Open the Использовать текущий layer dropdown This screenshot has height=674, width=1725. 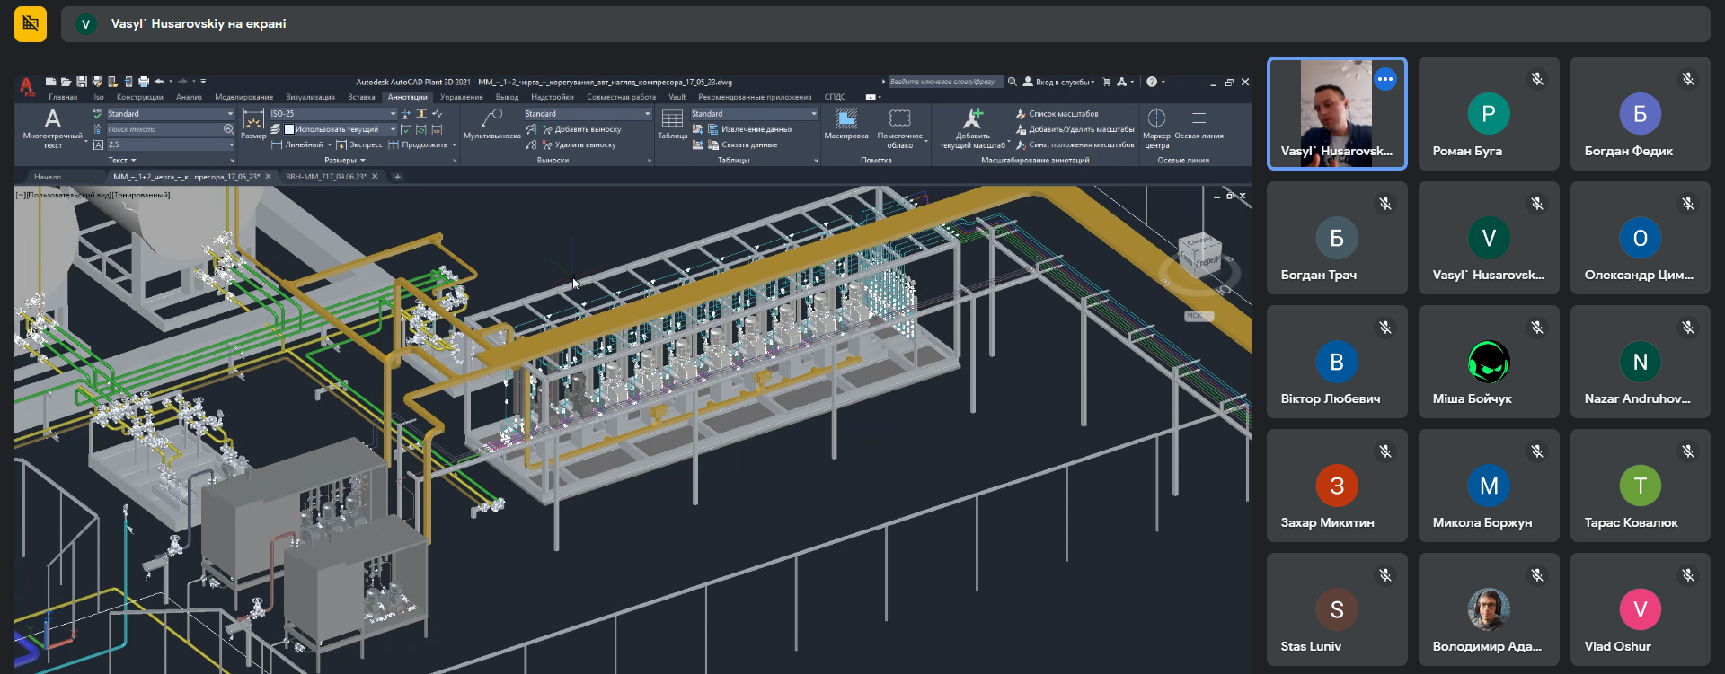click(x=341, y=129)
